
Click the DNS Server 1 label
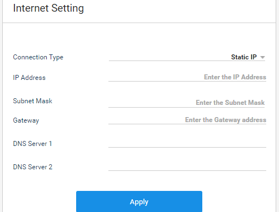tap(32, 144)
